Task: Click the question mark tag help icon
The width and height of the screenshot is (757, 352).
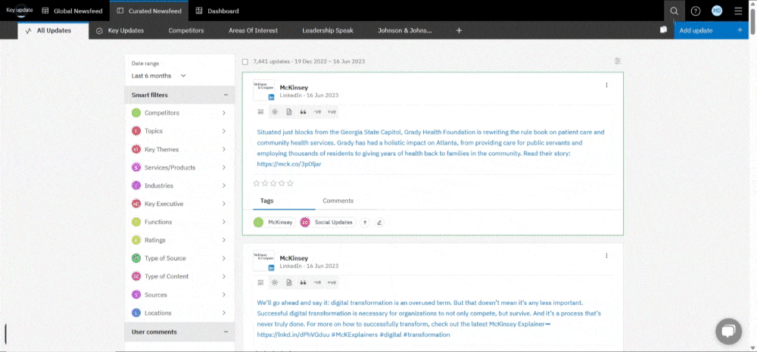Action: [365, 222]
